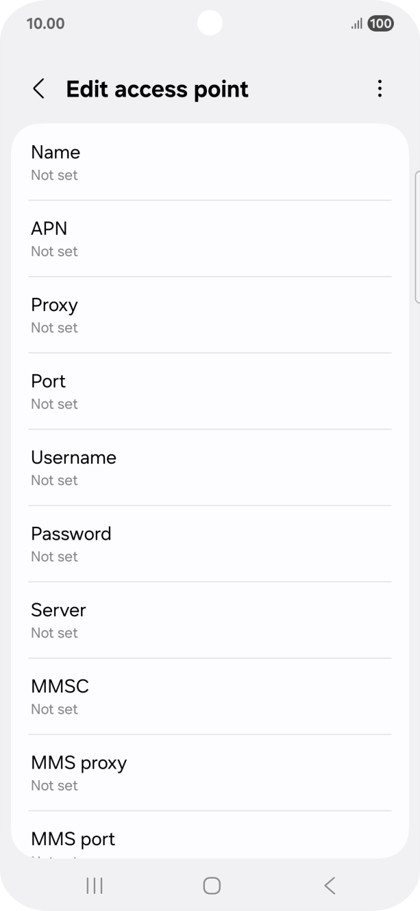Open the Password setting
Screen dimensions: 420x911
click(210, 544)
